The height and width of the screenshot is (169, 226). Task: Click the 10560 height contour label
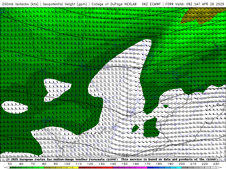pos(136,68)
